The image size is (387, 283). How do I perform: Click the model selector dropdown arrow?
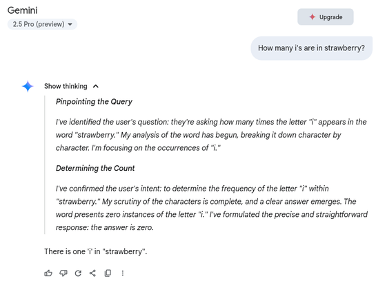coord(70,24)
